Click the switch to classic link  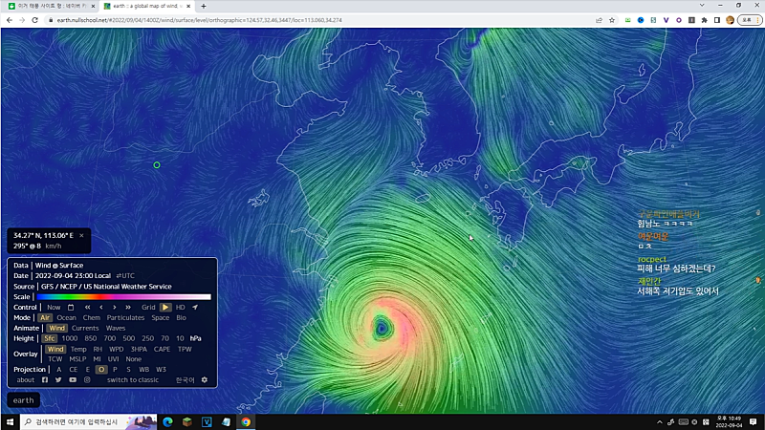pos(133,379)
